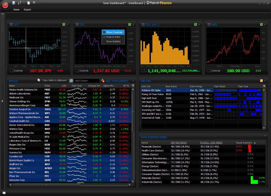The width and height of the screenshot is (271, 196).
Task: Sort by the Change Per... column header
Action: click(x=95, y=86)
